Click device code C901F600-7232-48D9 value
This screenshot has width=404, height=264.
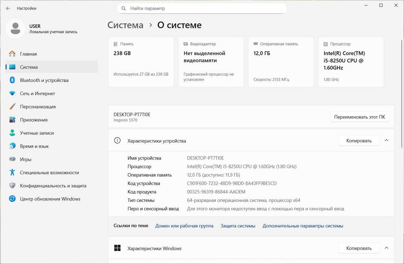click(x=231, y=183)
